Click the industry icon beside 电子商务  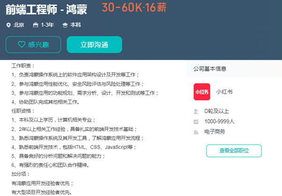(x=196, y=132)
